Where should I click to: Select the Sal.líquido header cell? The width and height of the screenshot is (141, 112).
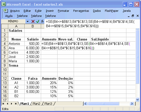(x=100, y=39)
